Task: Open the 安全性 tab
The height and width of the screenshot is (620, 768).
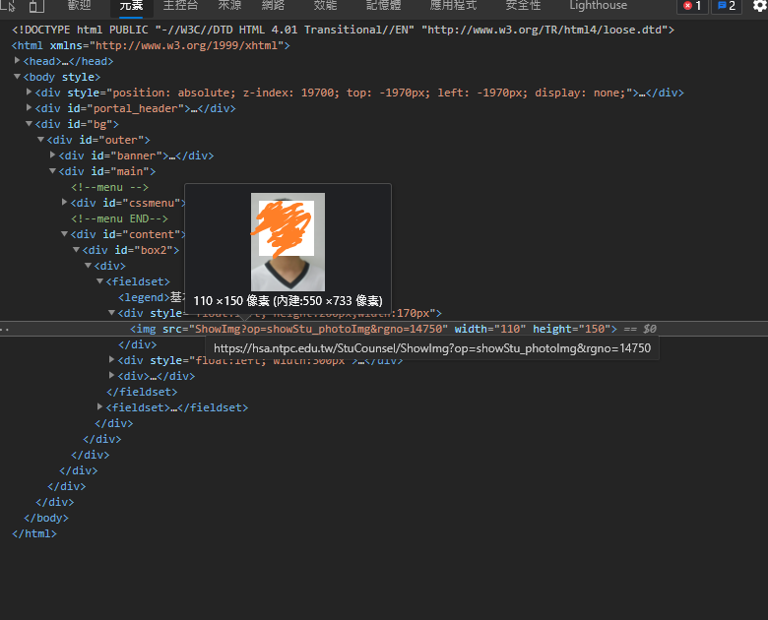Action: pyautogui.click(x=523, y=5)
